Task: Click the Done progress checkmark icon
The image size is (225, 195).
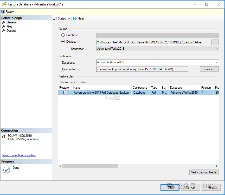Action: [7, 170]
